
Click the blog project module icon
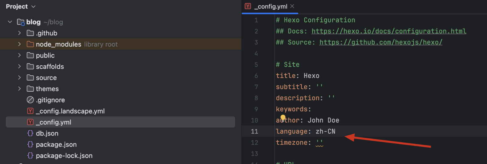[x=21, y=22]
